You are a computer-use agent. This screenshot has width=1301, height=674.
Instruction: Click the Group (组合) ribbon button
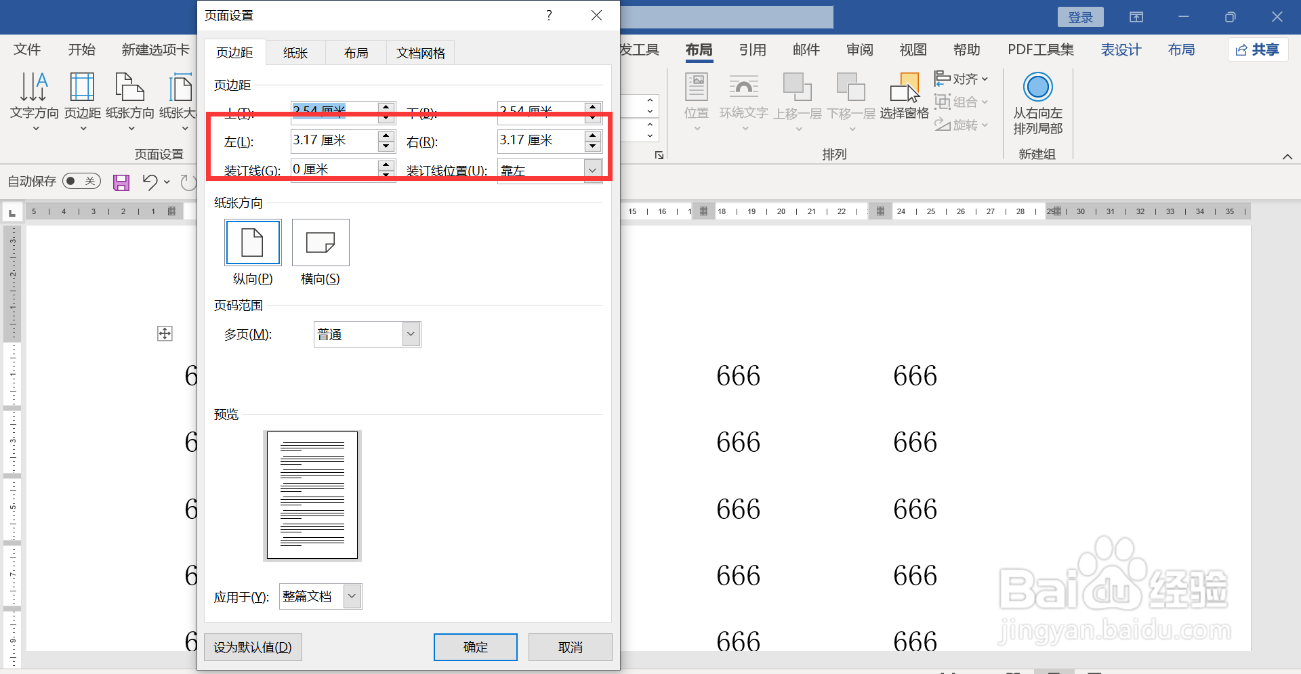(x=962, y=102)
